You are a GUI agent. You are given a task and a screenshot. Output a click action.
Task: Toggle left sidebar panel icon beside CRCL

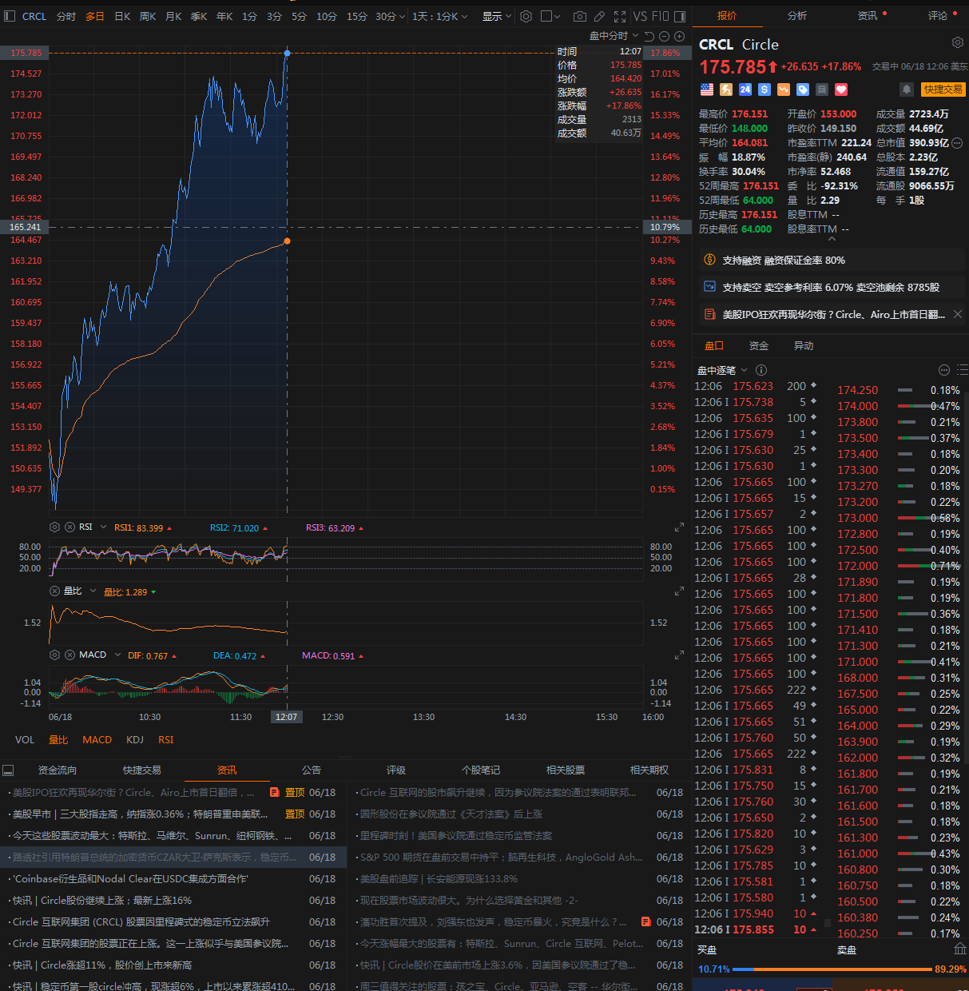tap(10, 16)
